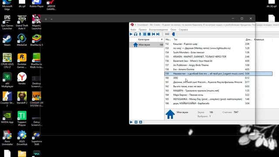Select sound named 3092
The image size is (279, 157).
coord(218,78)
